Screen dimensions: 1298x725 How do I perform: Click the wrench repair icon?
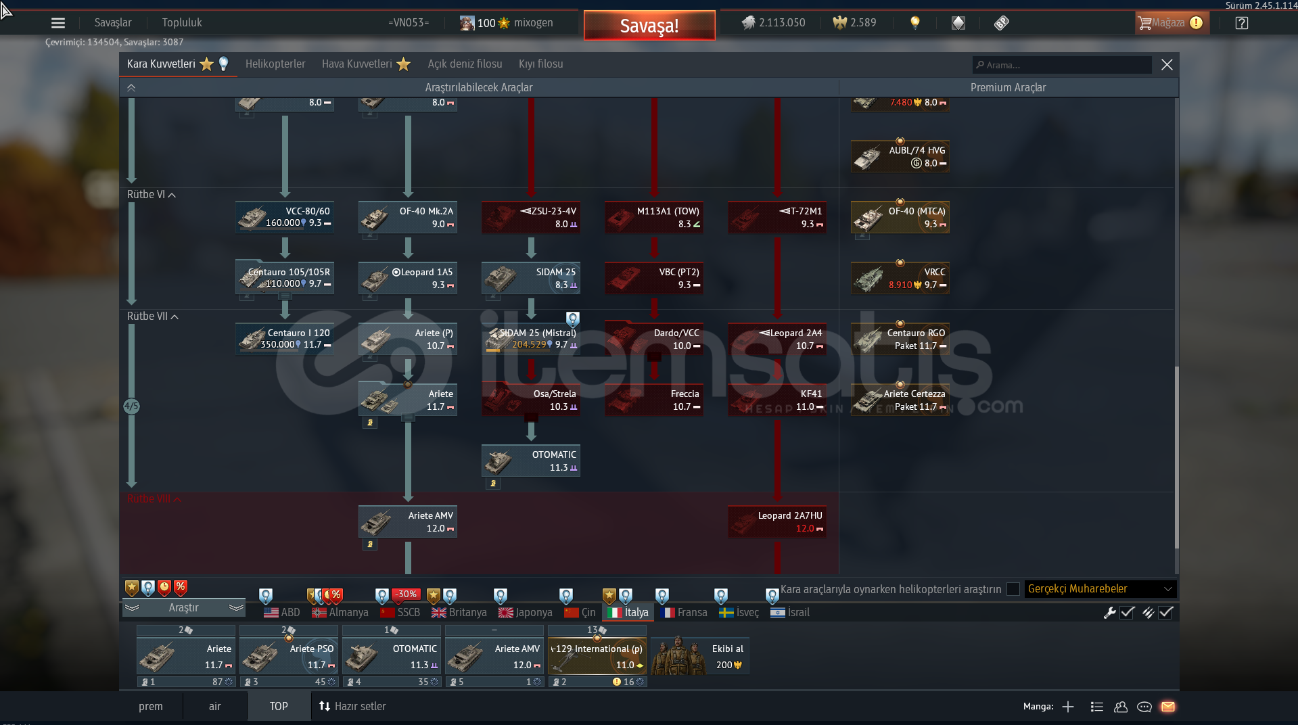click(x=1110, y=613)
